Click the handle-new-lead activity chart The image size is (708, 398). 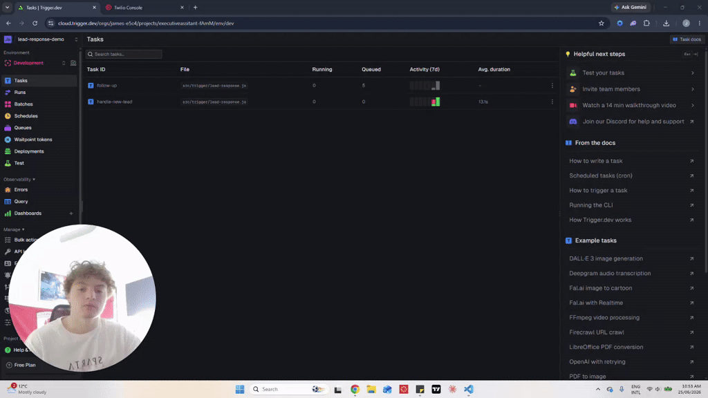point(425,102)
